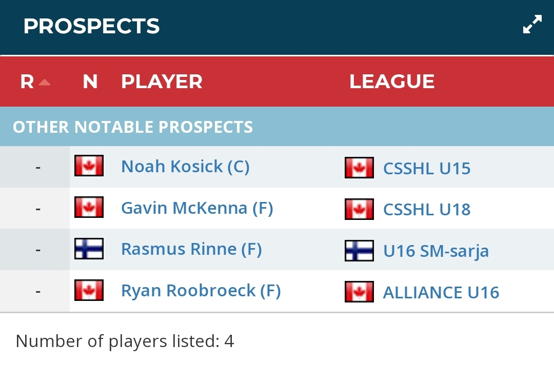Open the ALLIANCE U16 league page
Screen dimensions: 554x365
coord(441,293)
